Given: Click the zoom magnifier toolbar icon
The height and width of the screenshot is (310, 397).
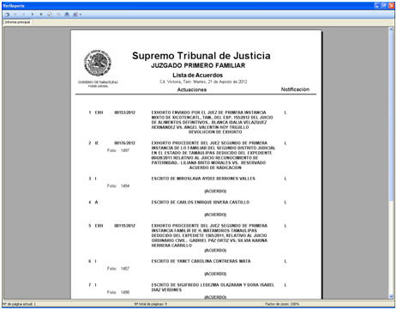Looking at the screenshot, I should click(75, 15).
